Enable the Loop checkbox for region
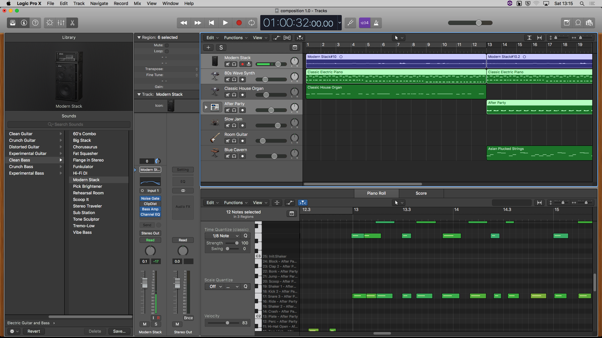Viewport: 602px width, 338px height. pos(167,51)
